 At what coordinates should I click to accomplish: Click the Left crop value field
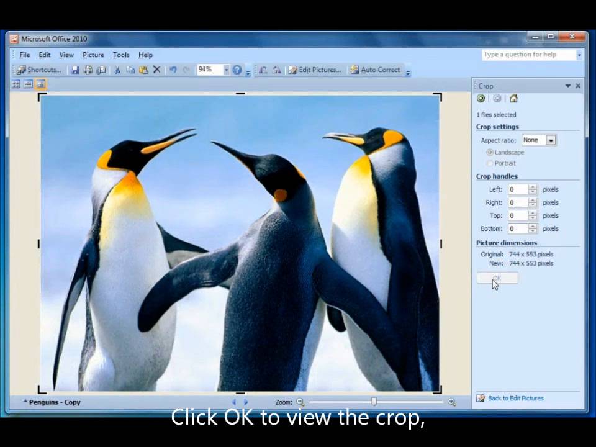pos(518,189)
